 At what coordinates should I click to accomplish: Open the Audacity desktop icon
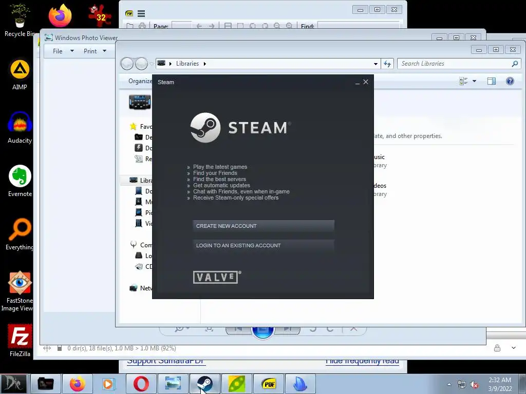tap(20, 128)
